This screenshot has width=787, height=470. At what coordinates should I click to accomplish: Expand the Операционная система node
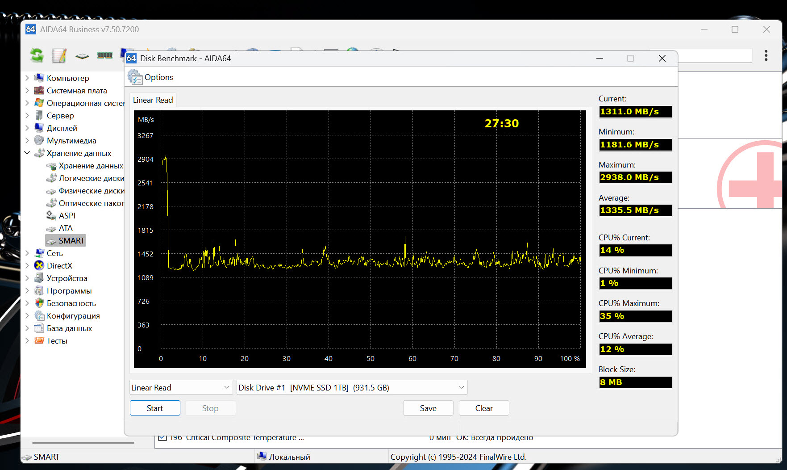pyautogui.click(x=27, y=103)
